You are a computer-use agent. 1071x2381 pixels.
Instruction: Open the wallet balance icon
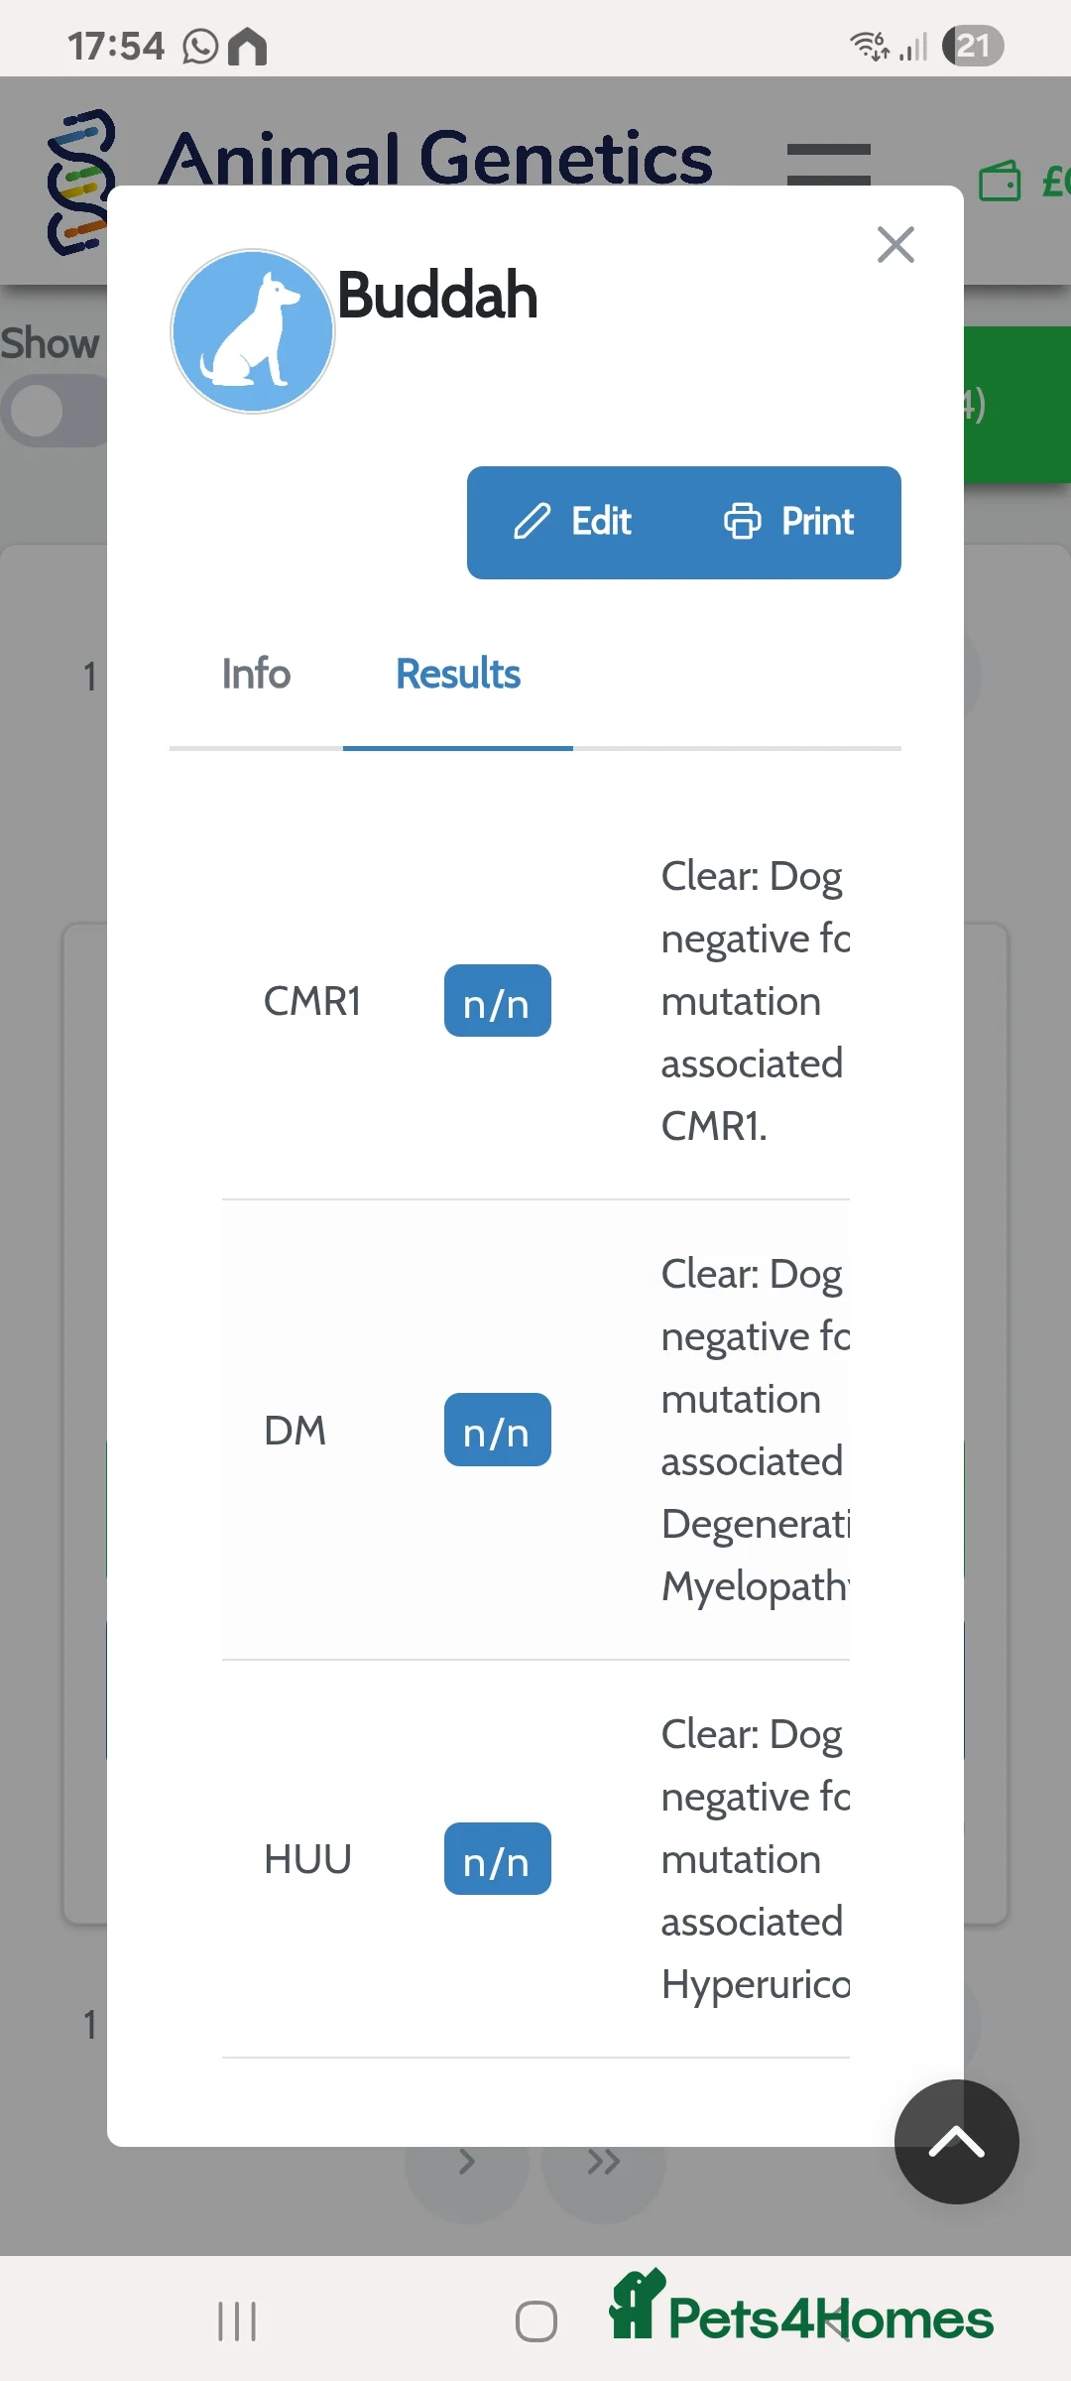[x=1000, y=182]
